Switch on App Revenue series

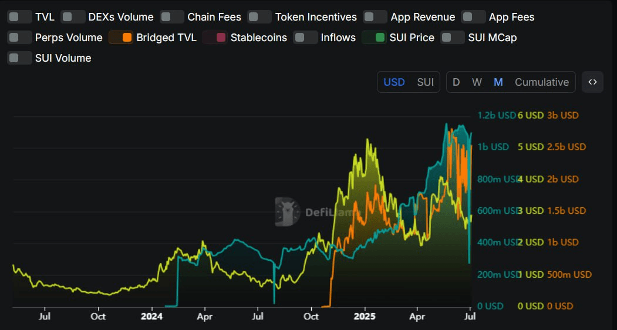point(375,17)
